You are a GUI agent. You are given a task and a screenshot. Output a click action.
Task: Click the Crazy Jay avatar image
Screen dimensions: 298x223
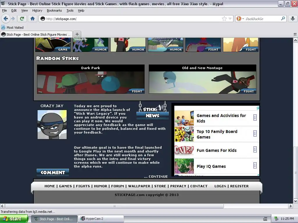52,124
